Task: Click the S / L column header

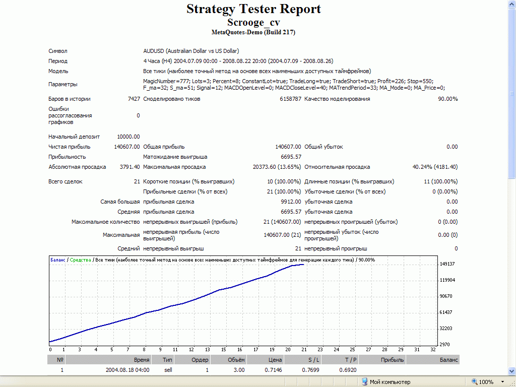Action: point(312,360)
